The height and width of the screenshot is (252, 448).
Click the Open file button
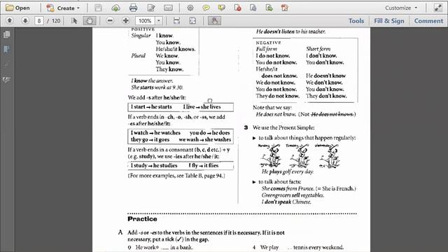point(17,8)
